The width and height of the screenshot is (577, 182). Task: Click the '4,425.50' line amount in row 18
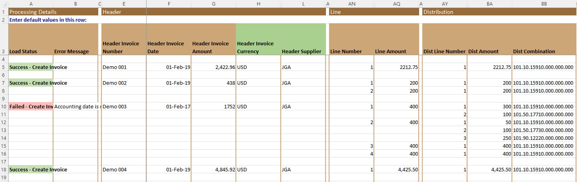[x=397, y=170]
